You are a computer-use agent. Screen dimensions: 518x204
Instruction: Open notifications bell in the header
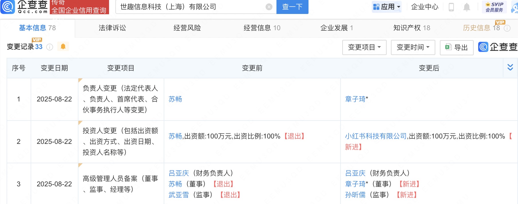click(x=467, y=7)
